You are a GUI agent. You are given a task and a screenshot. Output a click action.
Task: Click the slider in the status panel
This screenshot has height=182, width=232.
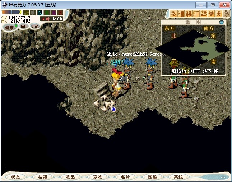pyautogui.click(x=11, y=12)
